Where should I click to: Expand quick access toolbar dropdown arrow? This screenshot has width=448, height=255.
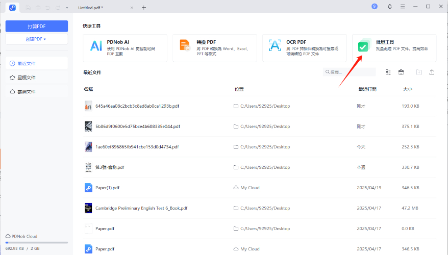[x=66, y=8]
